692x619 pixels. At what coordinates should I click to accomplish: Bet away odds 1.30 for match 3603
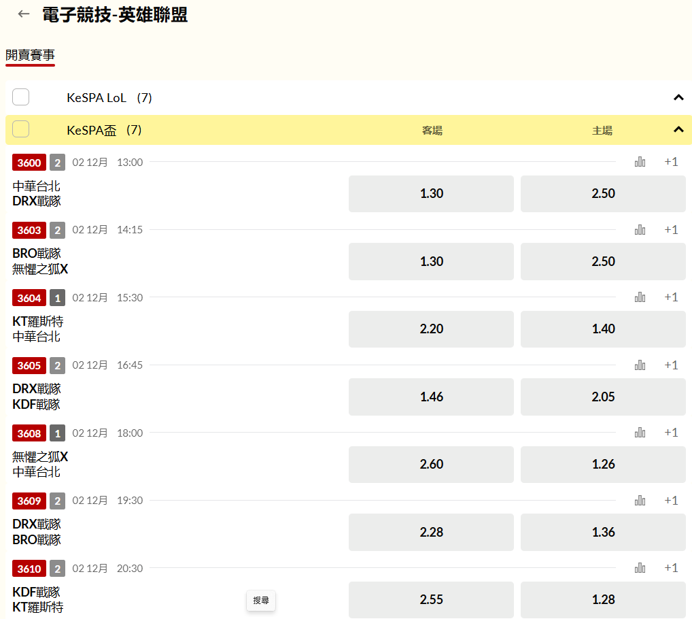point(431,261)
